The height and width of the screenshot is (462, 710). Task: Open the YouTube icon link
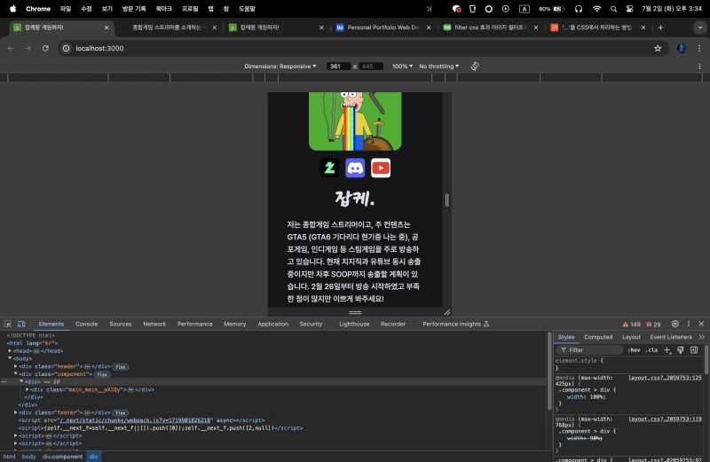click(381, 167)
